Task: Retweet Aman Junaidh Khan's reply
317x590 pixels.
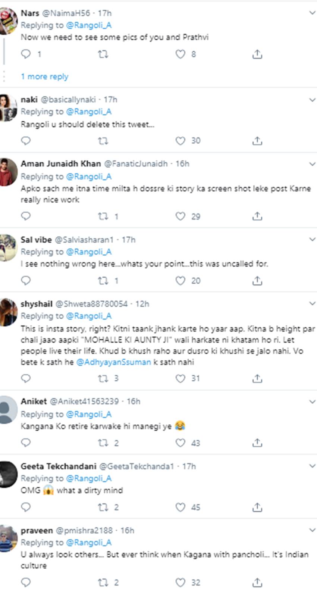Action: pyautogui.click(x=103, y=216)
